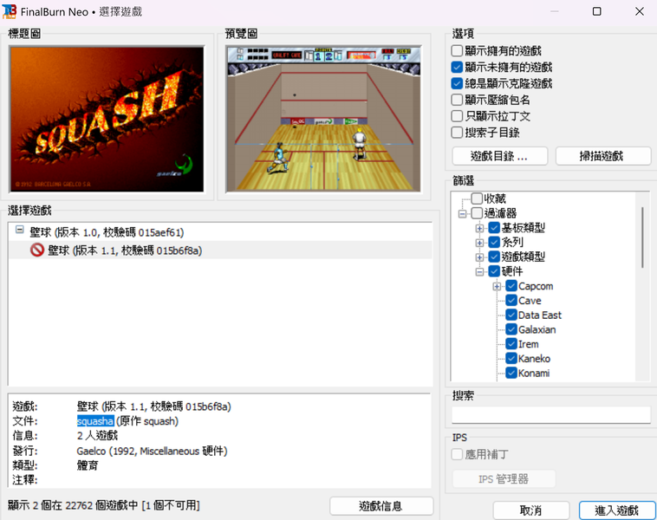Check the 過濾器 filter checkbox
657x520 pixels.
pyautogui.click(x=477, y=213)
